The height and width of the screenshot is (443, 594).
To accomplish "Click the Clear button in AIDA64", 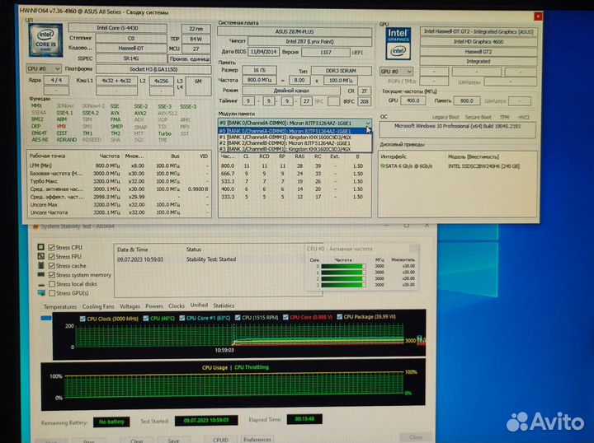I will [x=137, y=441].
